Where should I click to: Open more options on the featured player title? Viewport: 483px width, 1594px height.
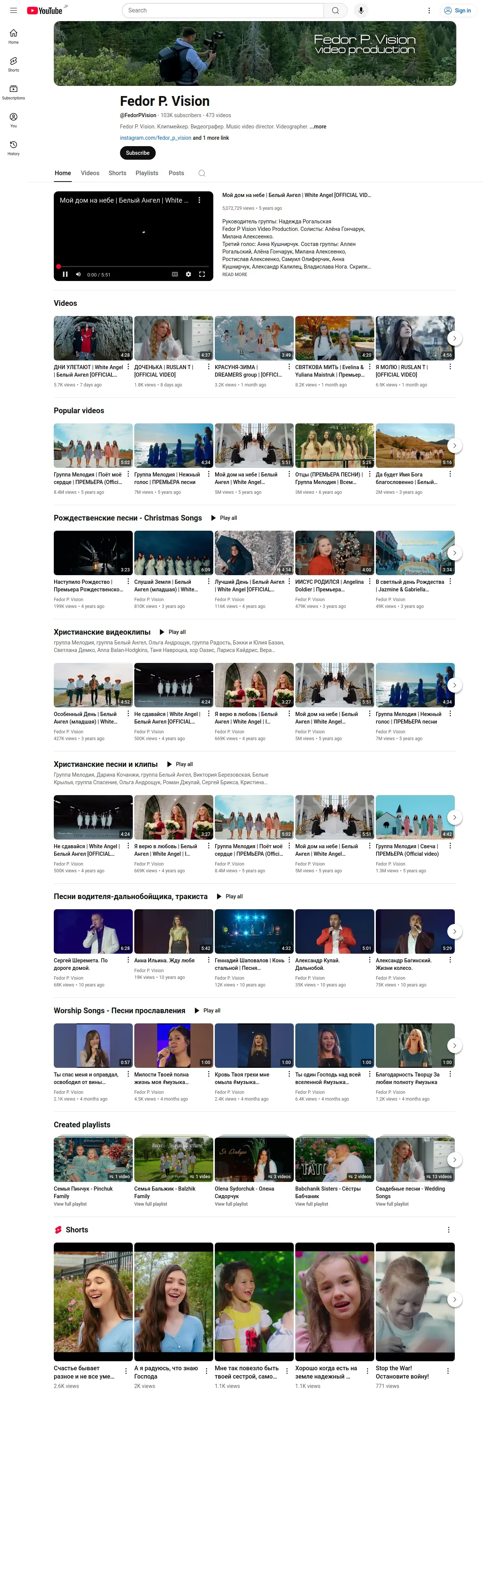pos(199,200)
